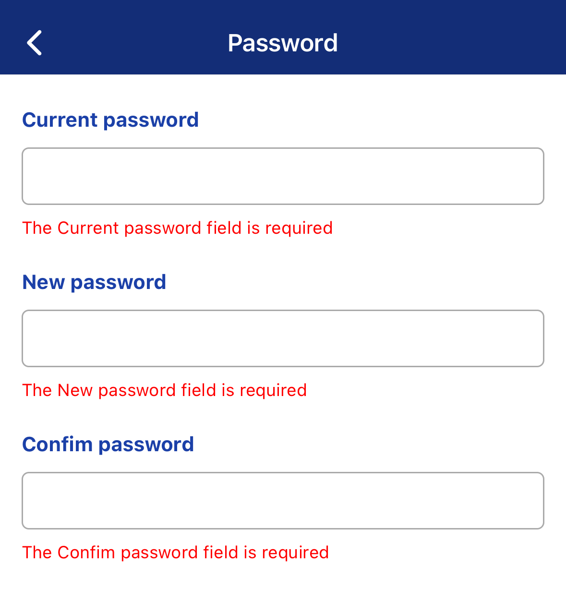Click the blue navigation header bar
Screen dimensions: 566x589
283,37
